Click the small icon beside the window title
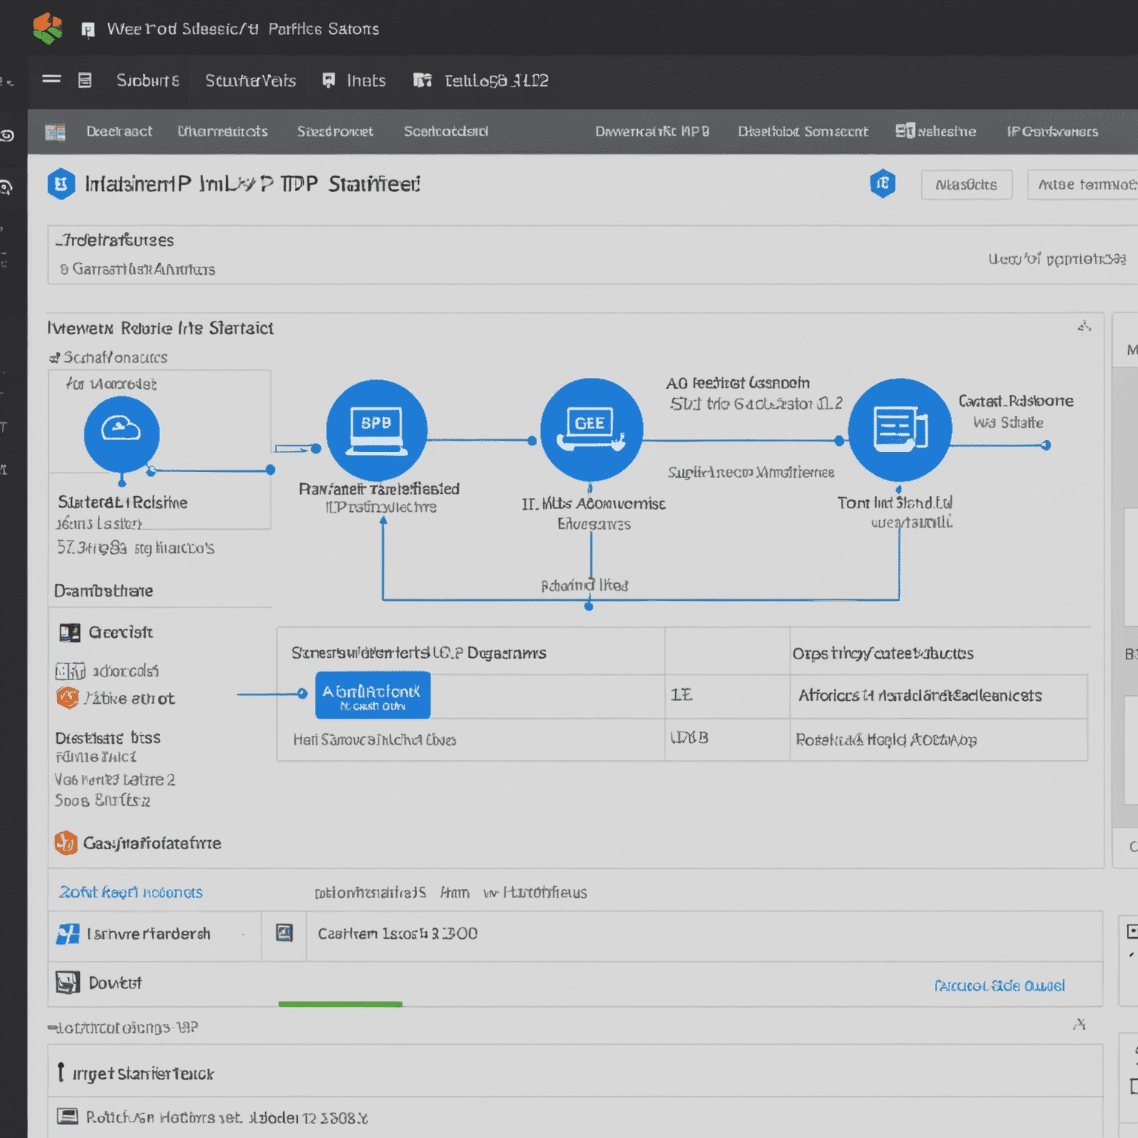The width and height of the screenshot is (1138, 1138). [x=88, y=30]
